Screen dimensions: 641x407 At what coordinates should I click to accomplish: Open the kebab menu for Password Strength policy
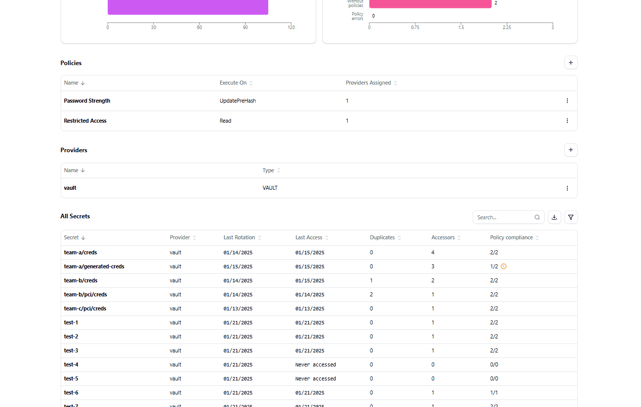tap(567, 101)
